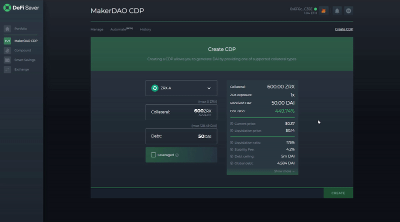Click wallet address 0x6F6c...C35E

pyautogui.click(x=301, y=9)
